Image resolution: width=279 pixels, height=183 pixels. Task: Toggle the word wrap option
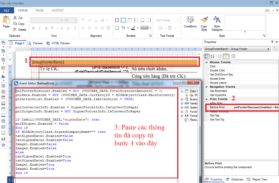tap(109, 28)
